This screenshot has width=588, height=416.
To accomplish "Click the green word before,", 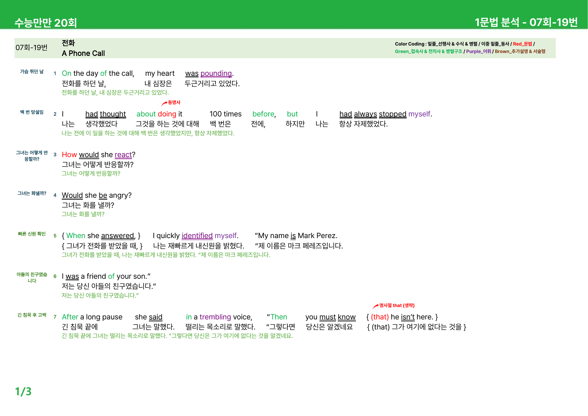I will click(x=264, y=114).
